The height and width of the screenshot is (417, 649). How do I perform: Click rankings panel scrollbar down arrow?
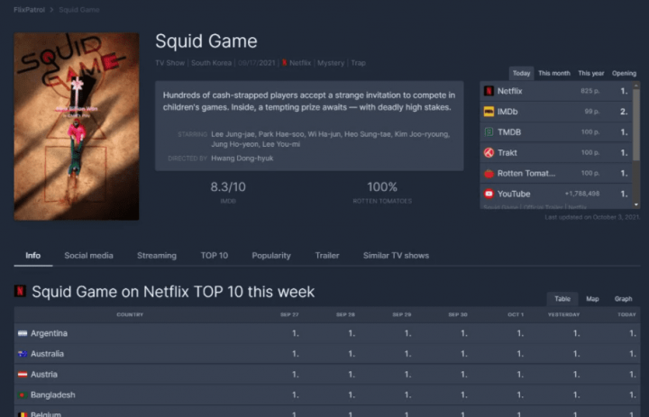click(636, 204)
